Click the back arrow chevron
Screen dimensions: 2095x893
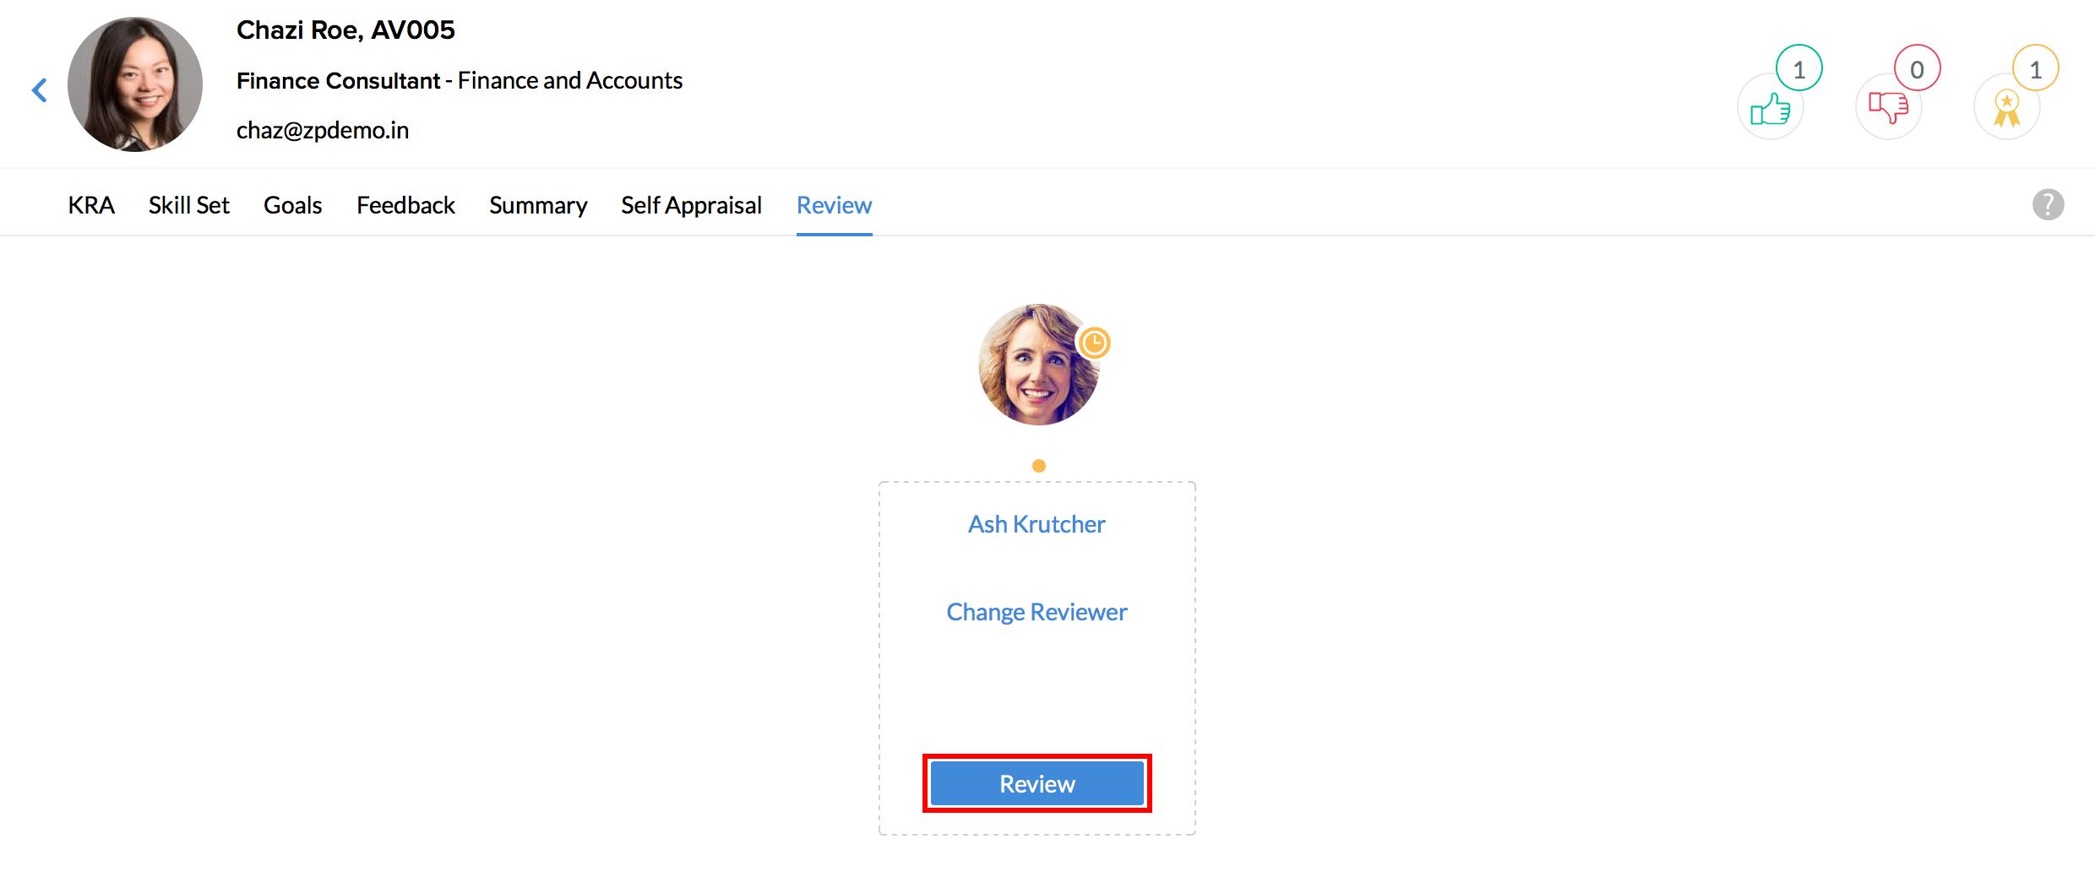pos(40,89)
